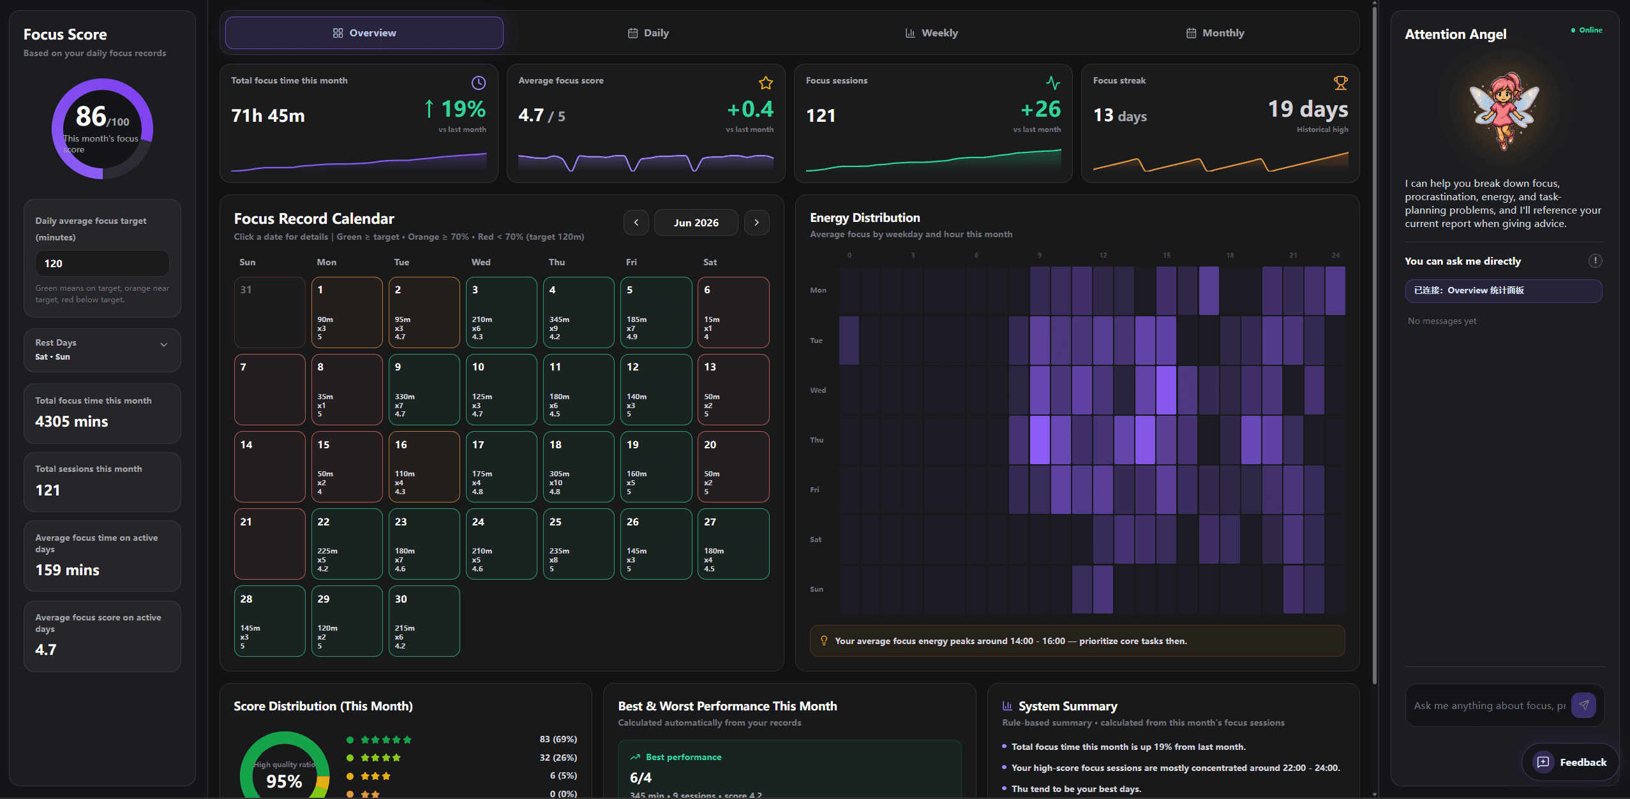
Task: Switch to the Daily tab
Action: (648, 33)
